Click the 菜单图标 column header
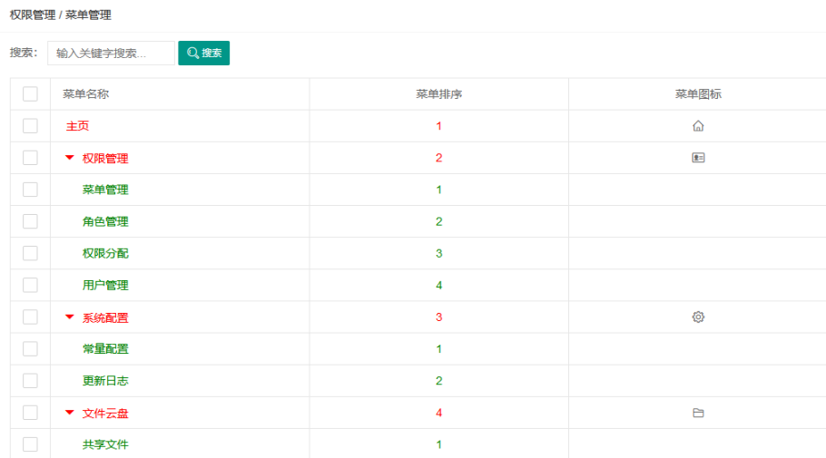The width and height of the screenshot is (826, 458). [x=698, y=94]
